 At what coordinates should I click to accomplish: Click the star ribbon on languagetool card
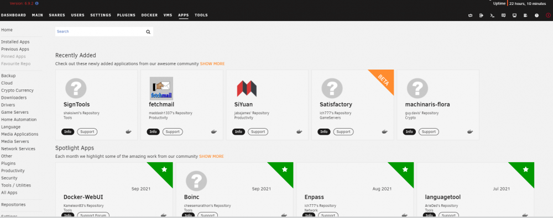(525, 170)
